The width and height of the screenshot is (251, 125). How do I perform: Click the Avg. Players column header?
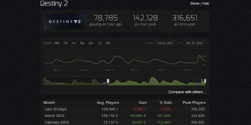[x=108, y=103]
